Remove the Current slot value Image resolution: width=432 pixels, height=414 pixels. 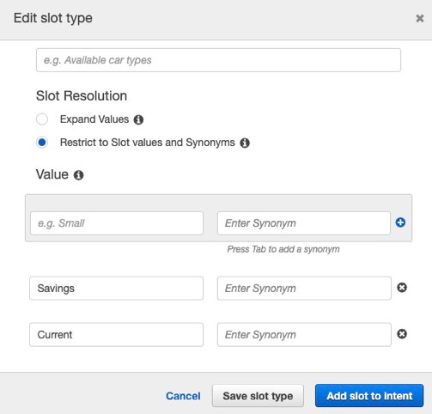click(402, 334)
